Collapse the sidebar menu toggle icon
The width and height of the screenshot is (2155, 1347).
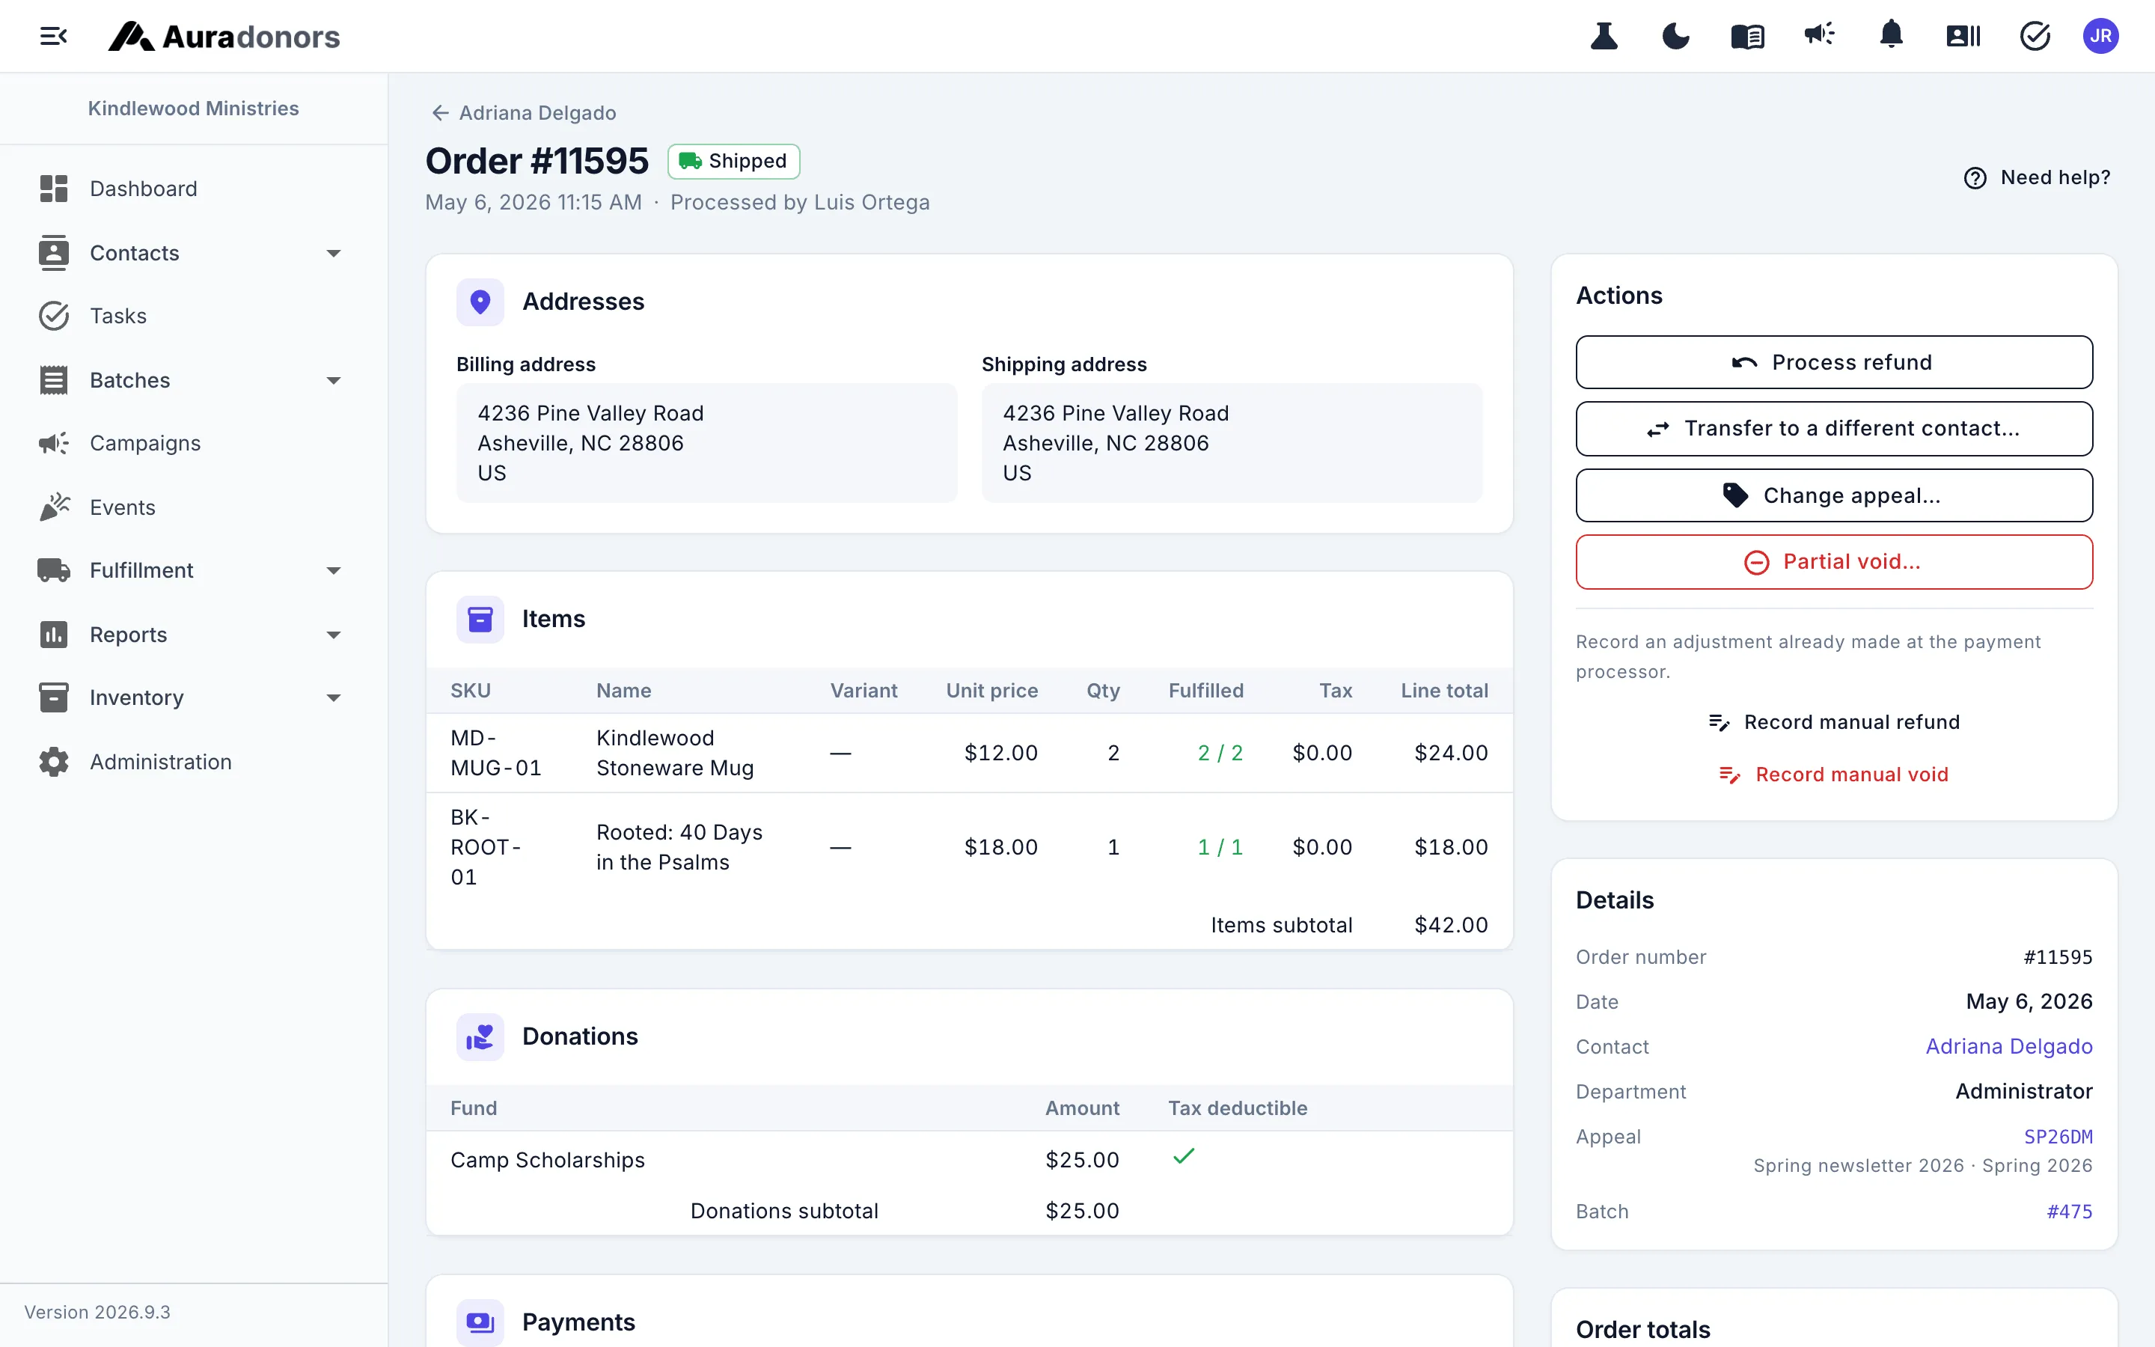pos(53,37)
